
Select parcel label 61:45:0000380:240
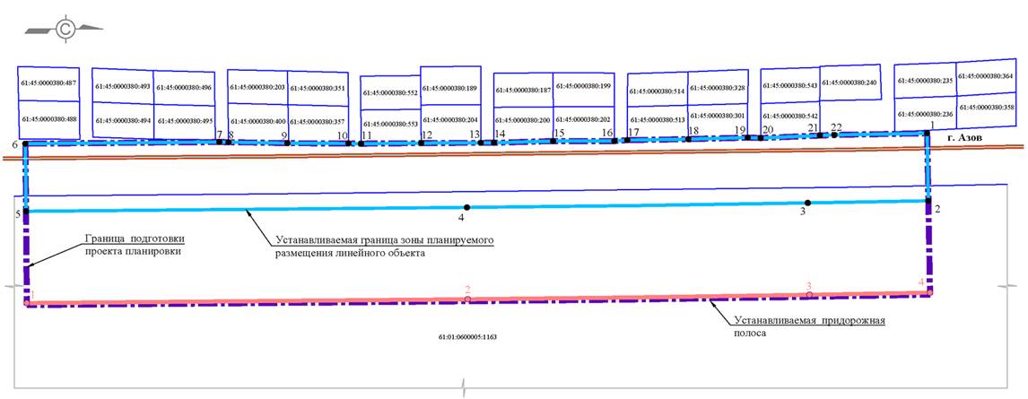pyautogui.click(x=849, y=82)
